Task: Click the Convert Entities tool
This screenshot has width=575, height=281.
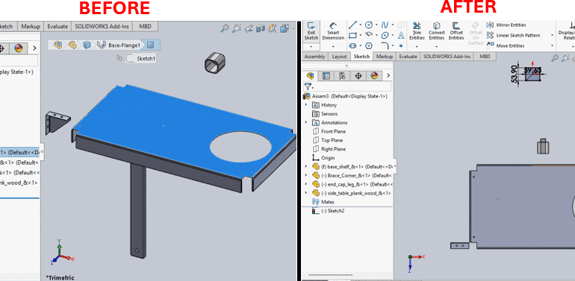Action: click(436, 31)
